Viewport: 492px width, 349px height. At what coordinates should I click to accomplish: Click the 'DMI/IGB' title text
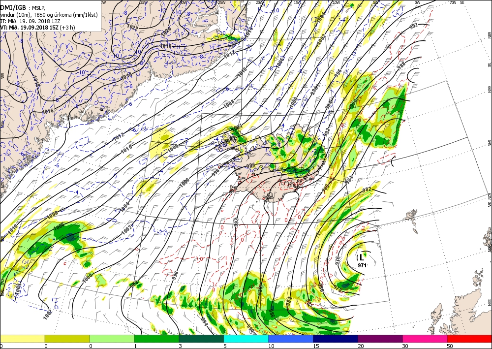point(13,8)
